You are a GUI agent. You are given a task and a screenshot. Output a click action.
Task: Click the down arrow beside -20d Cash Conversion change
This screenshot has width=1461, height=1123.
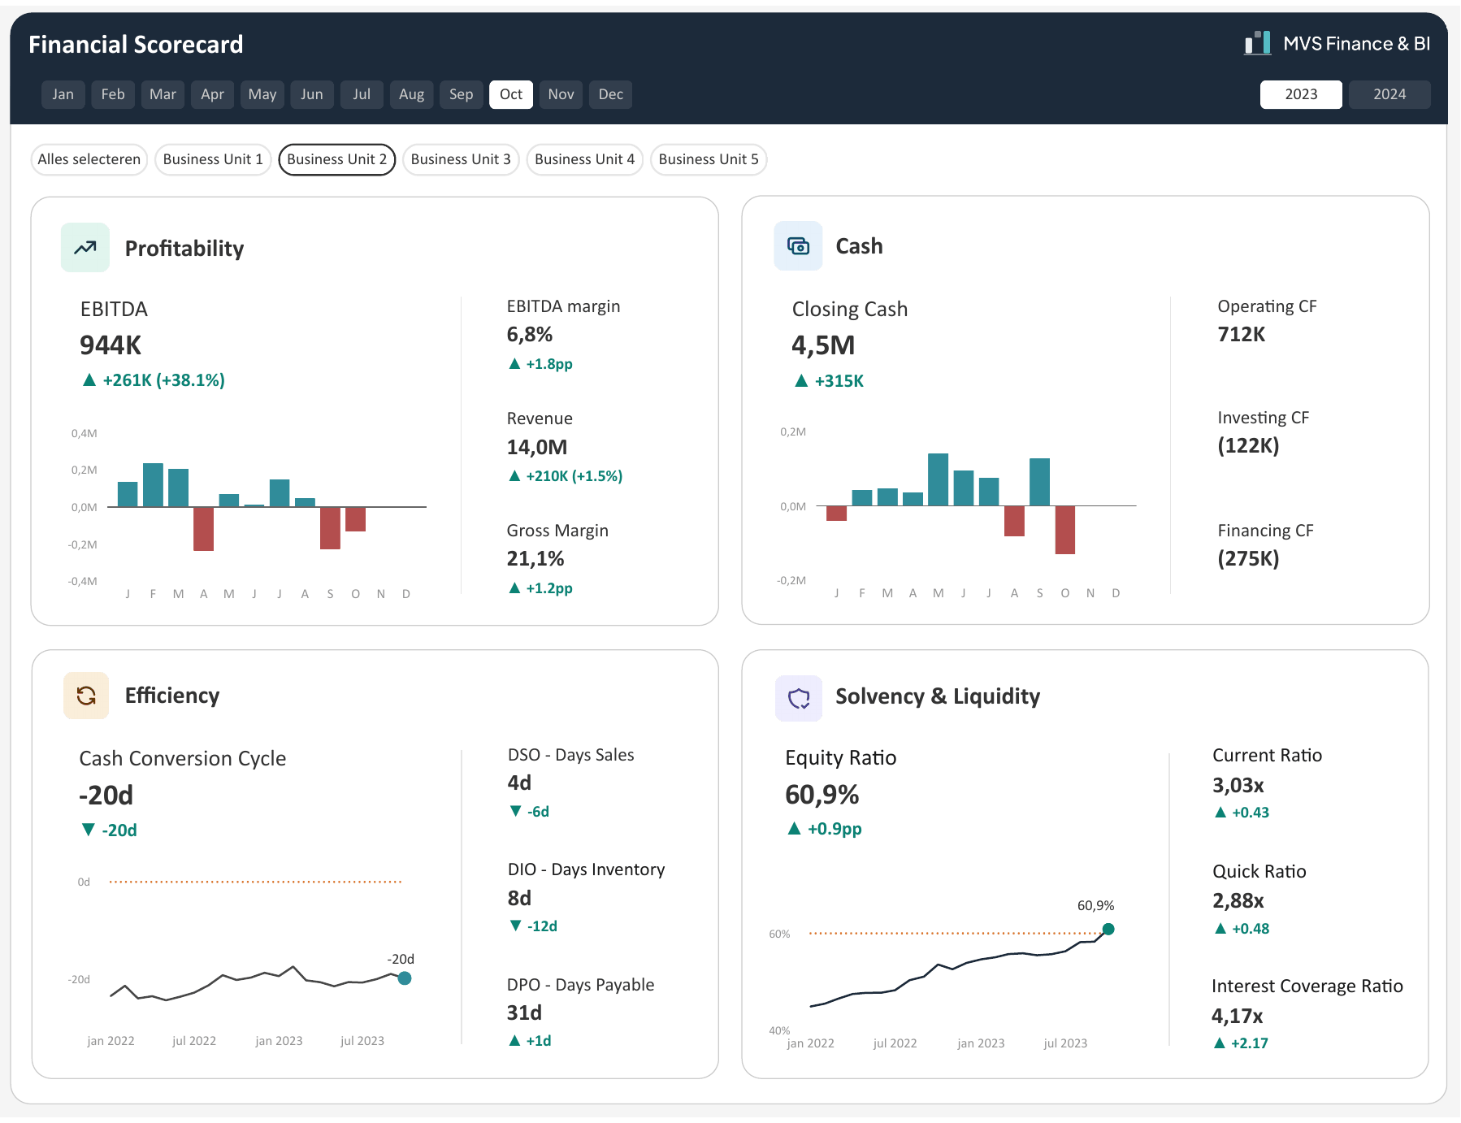click(x=89, y=830)
